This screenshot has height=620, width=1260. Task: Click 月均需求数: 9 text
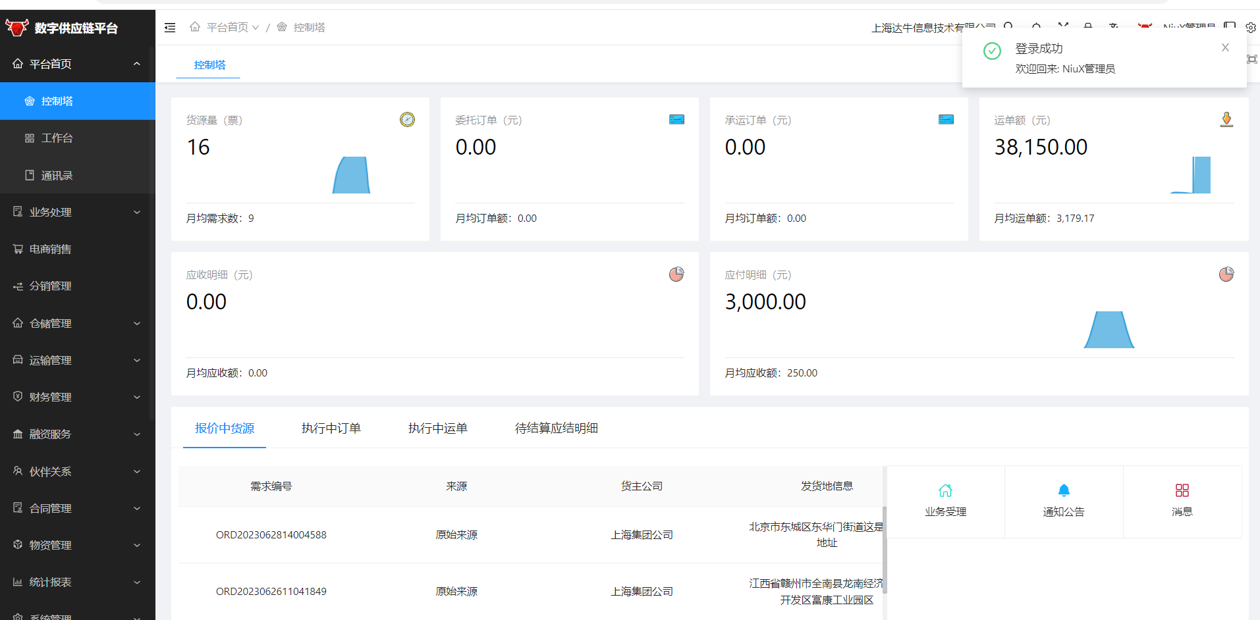click(220, 219)
